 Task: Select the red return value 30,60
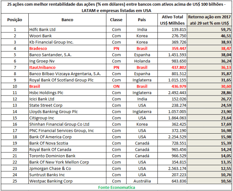click(x=209, y=86)
